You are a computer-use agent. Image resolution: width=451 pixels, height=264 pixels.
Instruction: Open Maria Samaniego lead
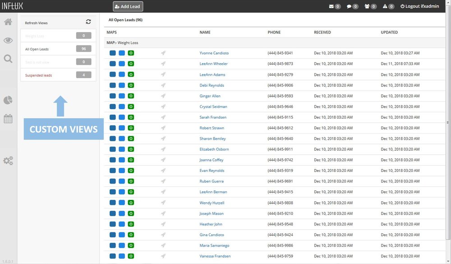[214, 245]
